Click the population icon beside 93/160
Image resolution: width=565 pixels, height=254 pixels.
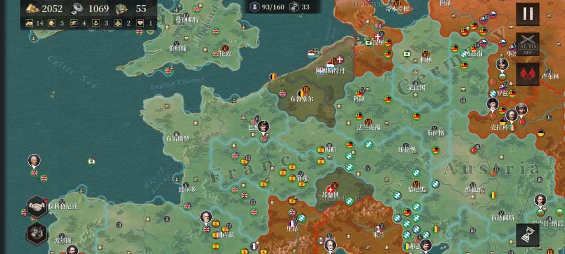coord(255,6)
